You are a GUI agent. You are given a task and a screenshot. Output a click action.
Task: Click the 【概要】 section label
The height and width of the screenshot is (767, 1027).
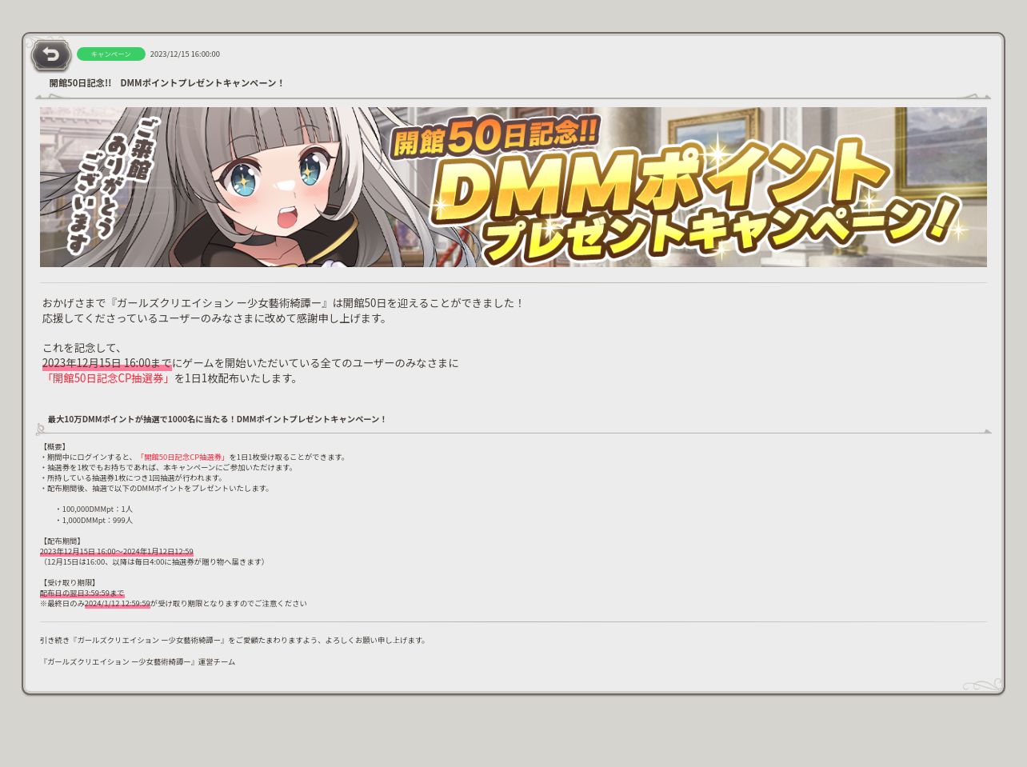[54, 447]
